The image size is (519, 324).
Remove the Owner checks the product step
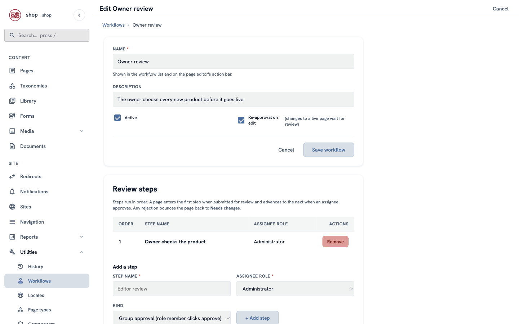tap(336, 242)
